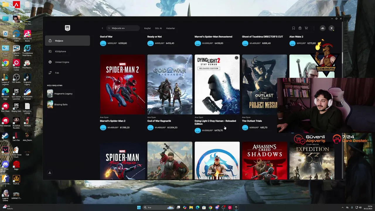
Task: Click the Epic Games logo in sidebar
Action: (x=67, y=28)
